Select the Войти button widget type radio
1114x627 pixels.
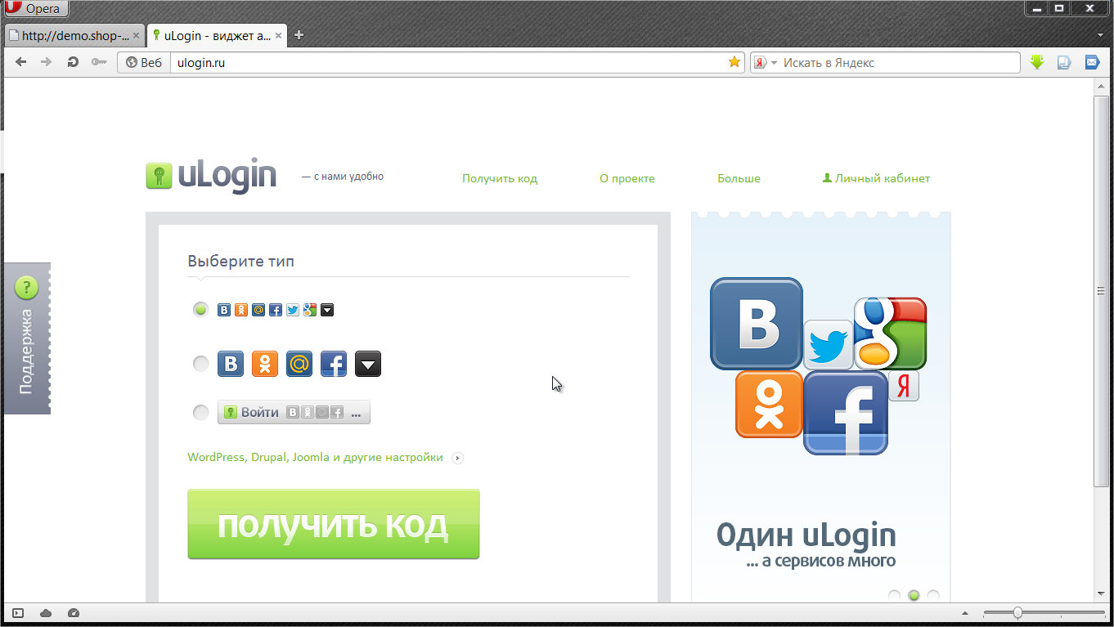200,413
